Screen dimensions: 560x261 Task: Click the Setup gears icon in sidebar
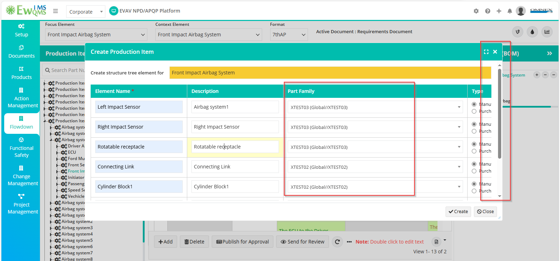tap(21, 26)
